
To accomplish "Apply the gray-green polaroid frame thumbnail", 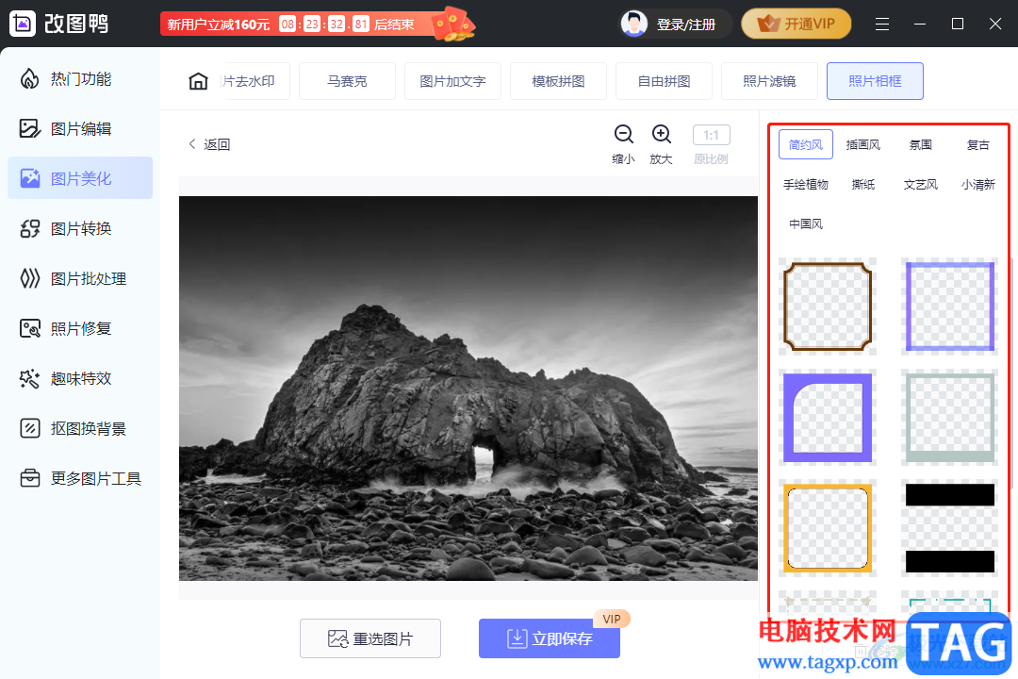I will 949,417.
